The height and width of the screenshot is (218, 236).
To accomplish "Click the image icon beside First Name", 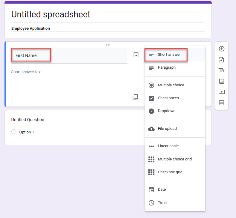I will tap(136, 55).
